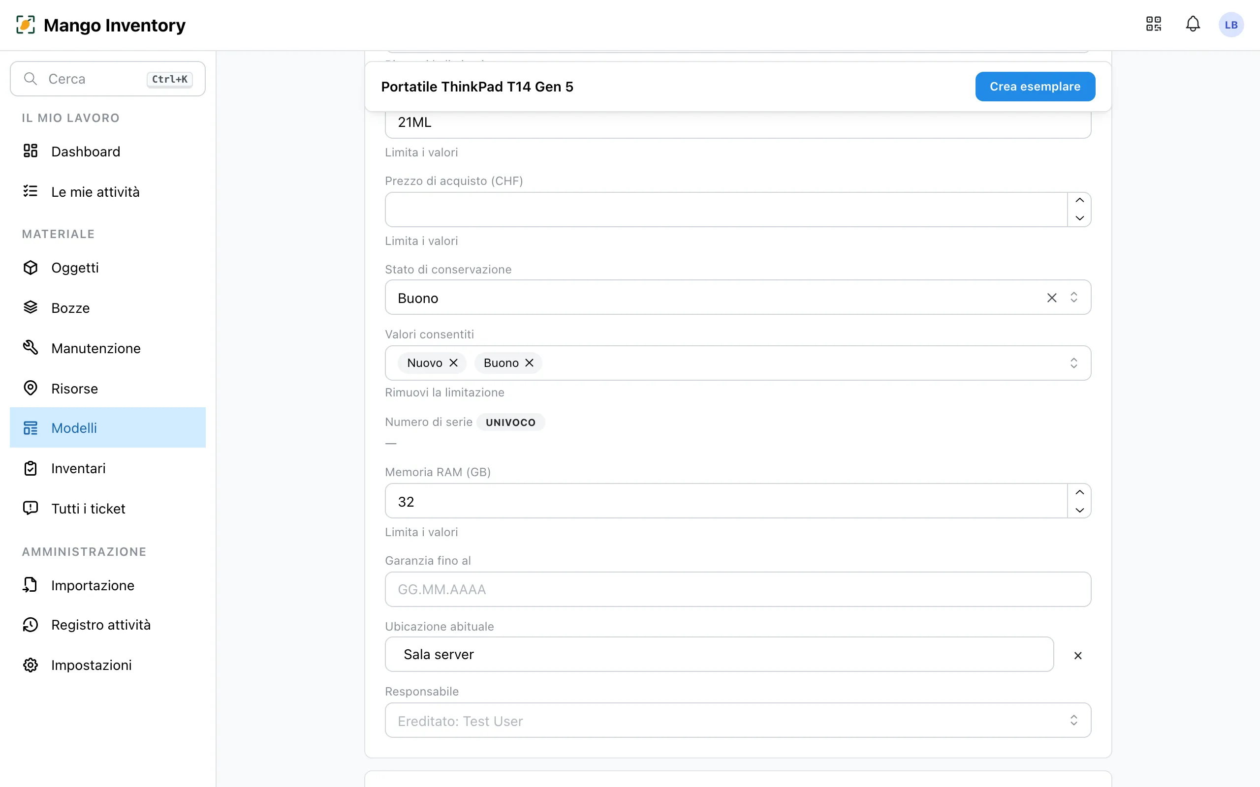This screenshot has height=787, width=1260.
Task: Increase the Memoria RAM value
Action: click(1079, 492)
